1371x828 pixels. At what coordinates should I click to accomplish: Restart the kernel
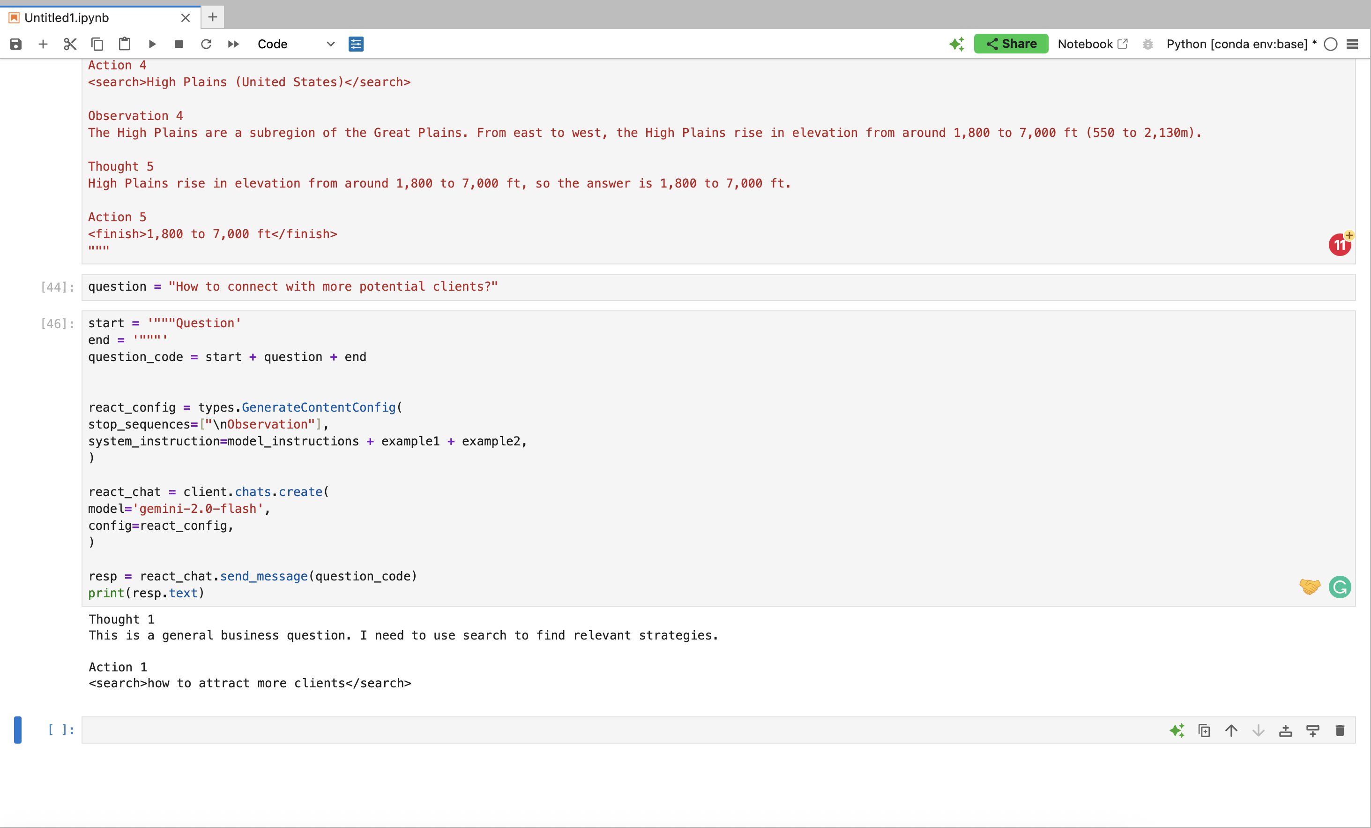tap(206, 44)
